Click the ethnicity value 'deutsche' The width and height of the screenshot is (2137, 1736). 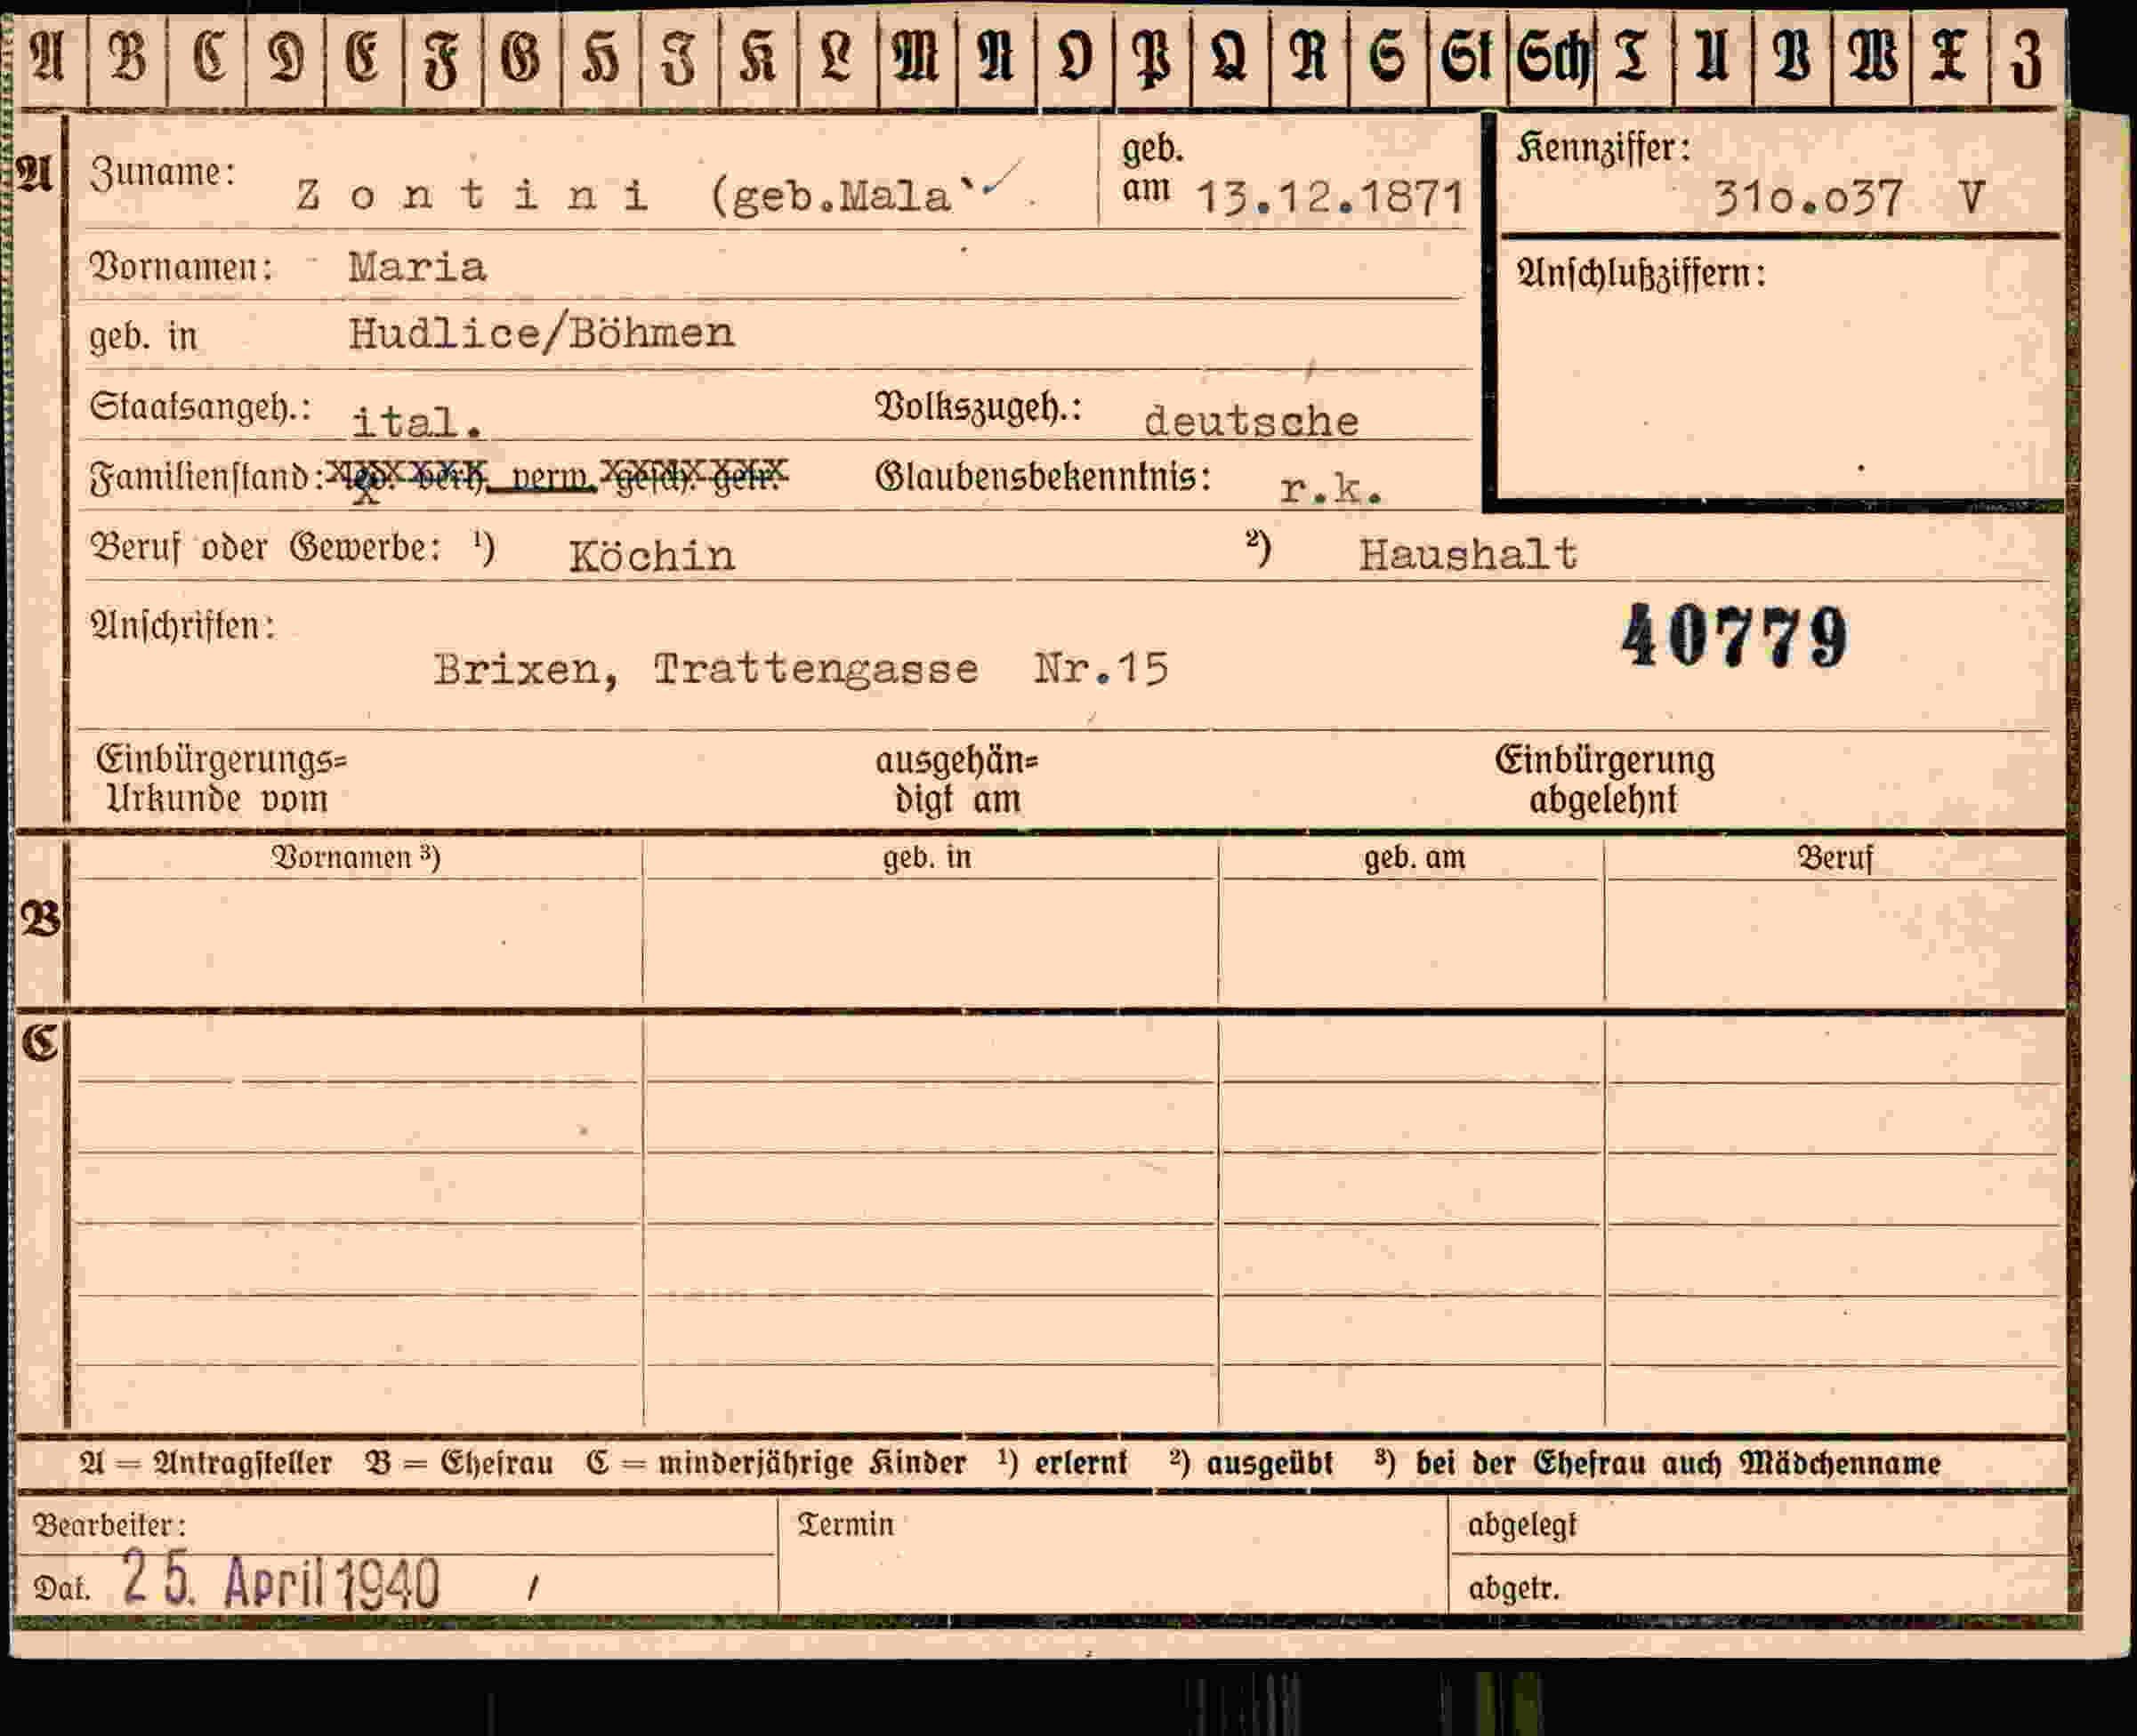tap(1252, 421)
